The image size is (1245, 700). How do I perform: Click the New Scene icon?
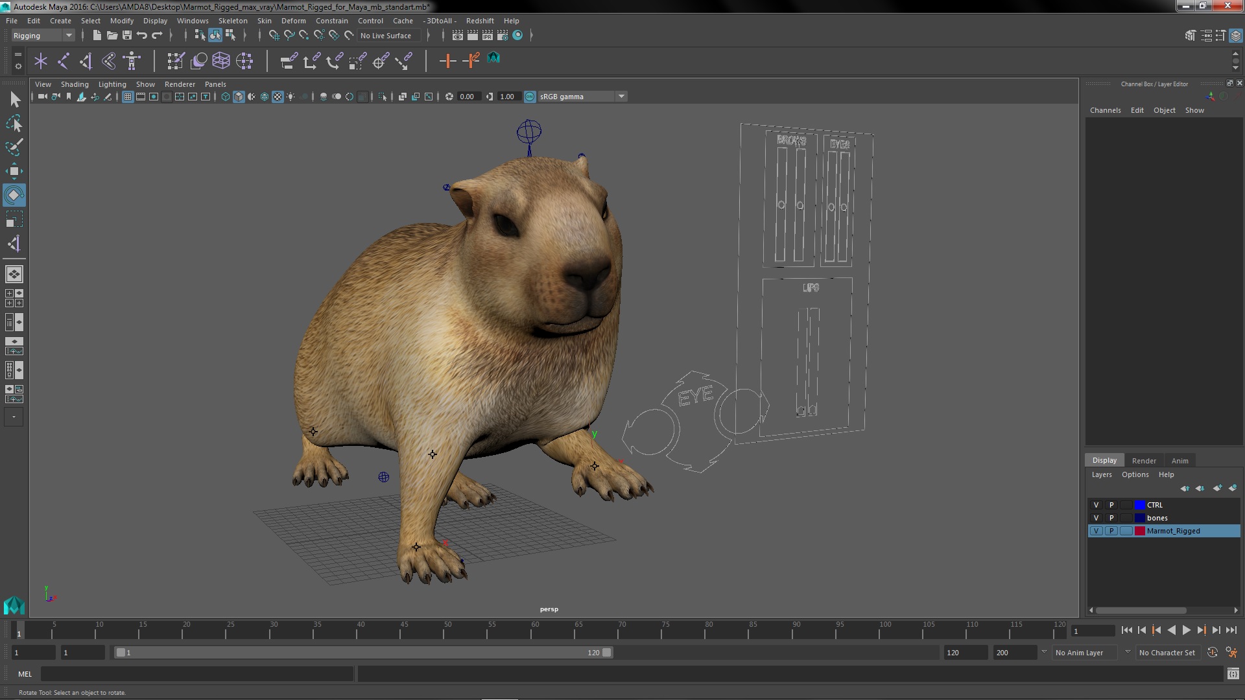97,35
